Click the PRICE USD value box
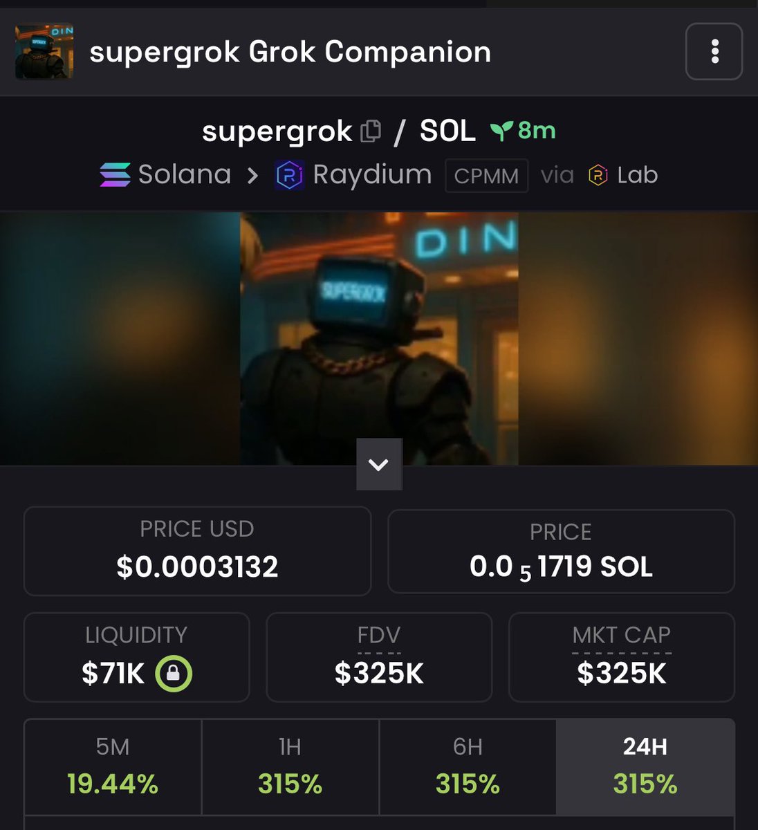This screenshot has width=758, height=830. [x=198, y=551]
